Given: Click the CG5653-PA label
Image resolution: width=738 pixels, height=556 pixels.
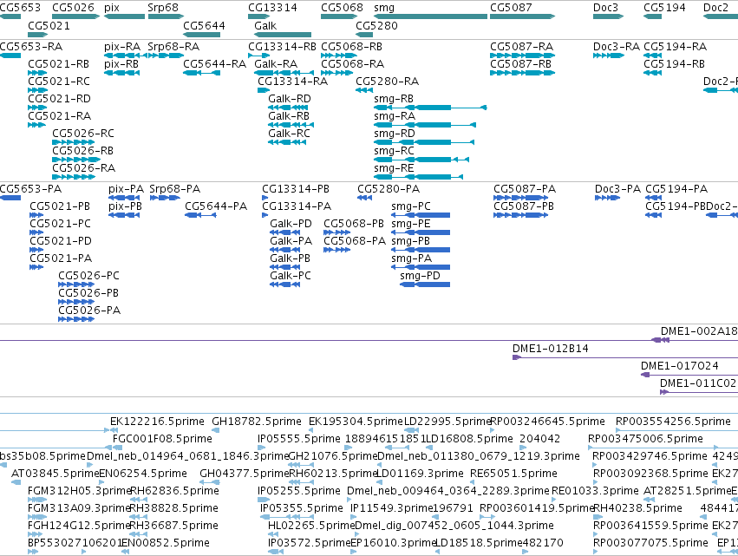Looking at the screenshot, I should [x=30, y=189].
